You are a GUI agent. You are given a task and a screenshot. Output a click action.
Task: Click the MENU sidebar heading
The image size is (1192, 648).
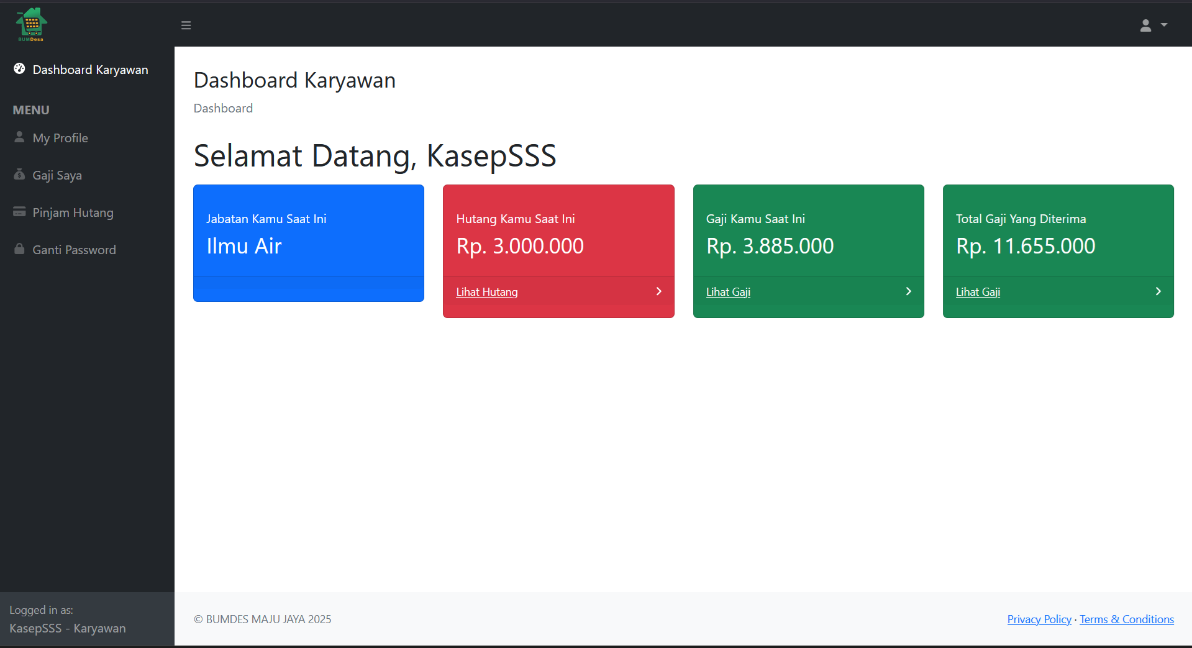pyautogui.click(x=31, y=110)
